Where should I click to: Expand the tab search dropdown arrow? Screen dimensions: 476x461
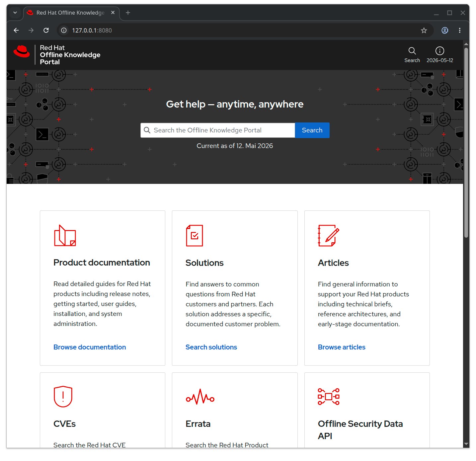tap(15, 13)
